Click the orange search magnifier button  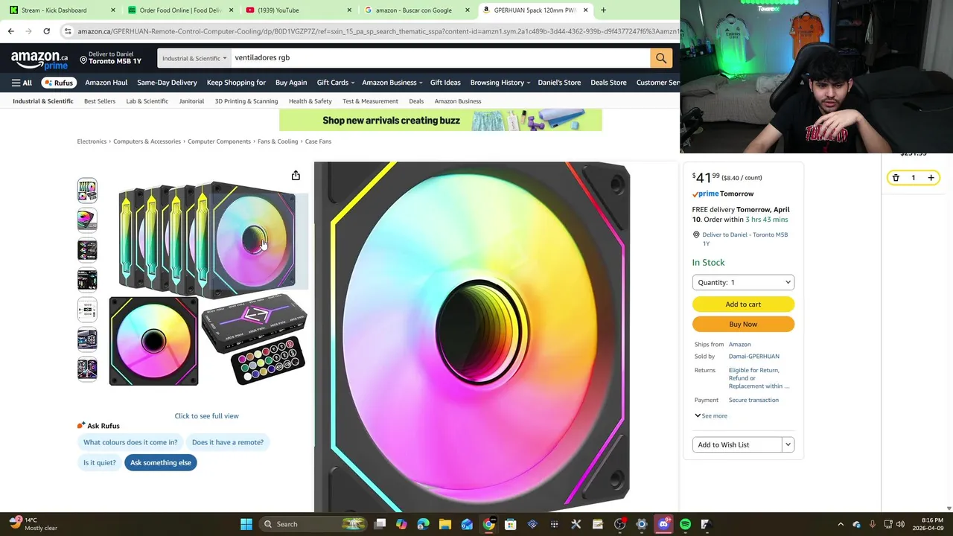660,57
